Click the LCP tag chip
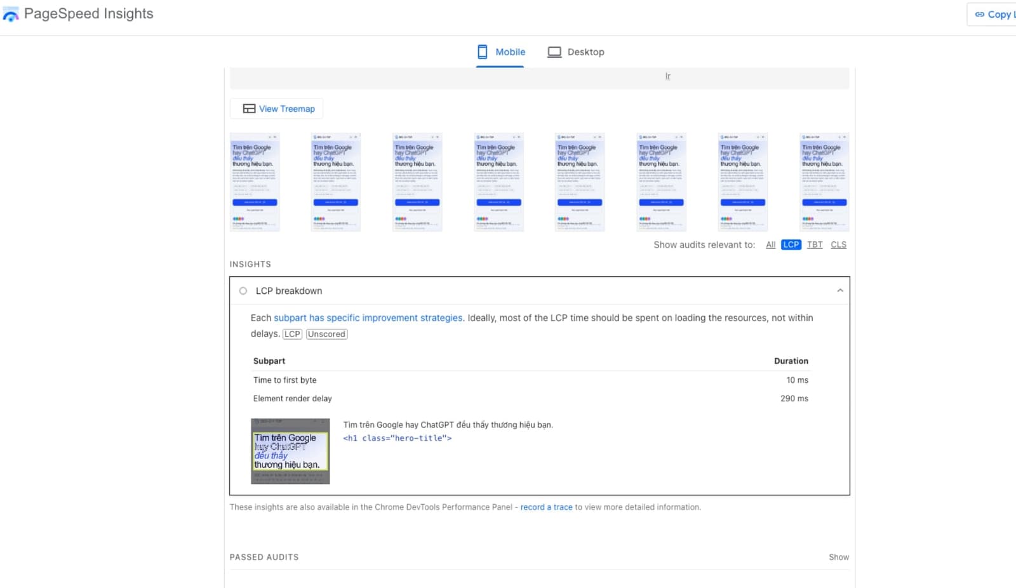This screenshot has width=1016, height=588. (x=292, y=334)
